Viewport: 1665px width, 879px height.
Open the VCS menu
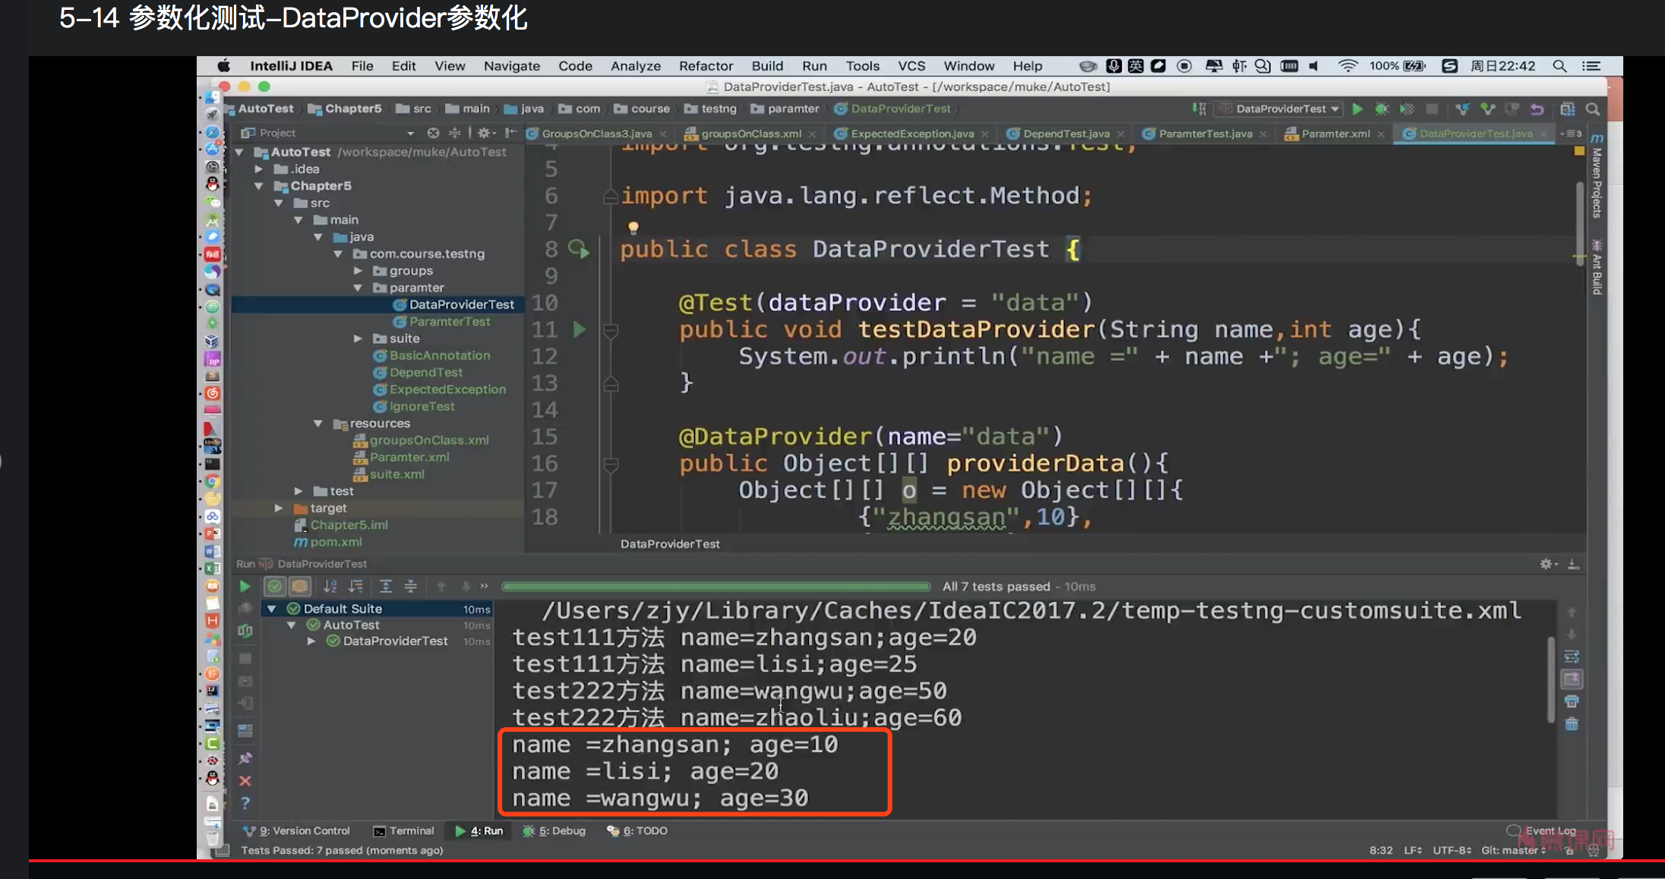click(911, 66)
